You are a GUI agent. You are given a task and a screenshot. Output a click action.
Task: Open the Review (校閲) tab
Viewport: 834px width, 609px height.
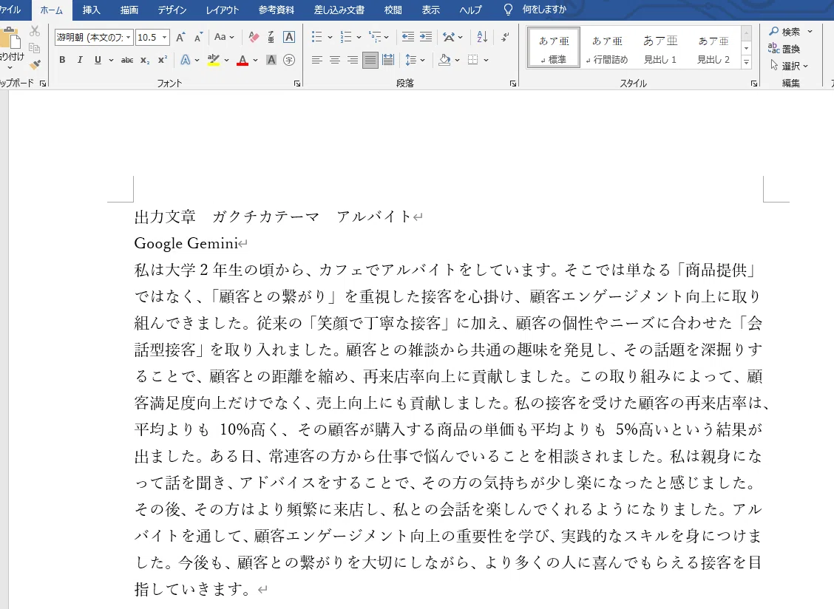(393, 10)
